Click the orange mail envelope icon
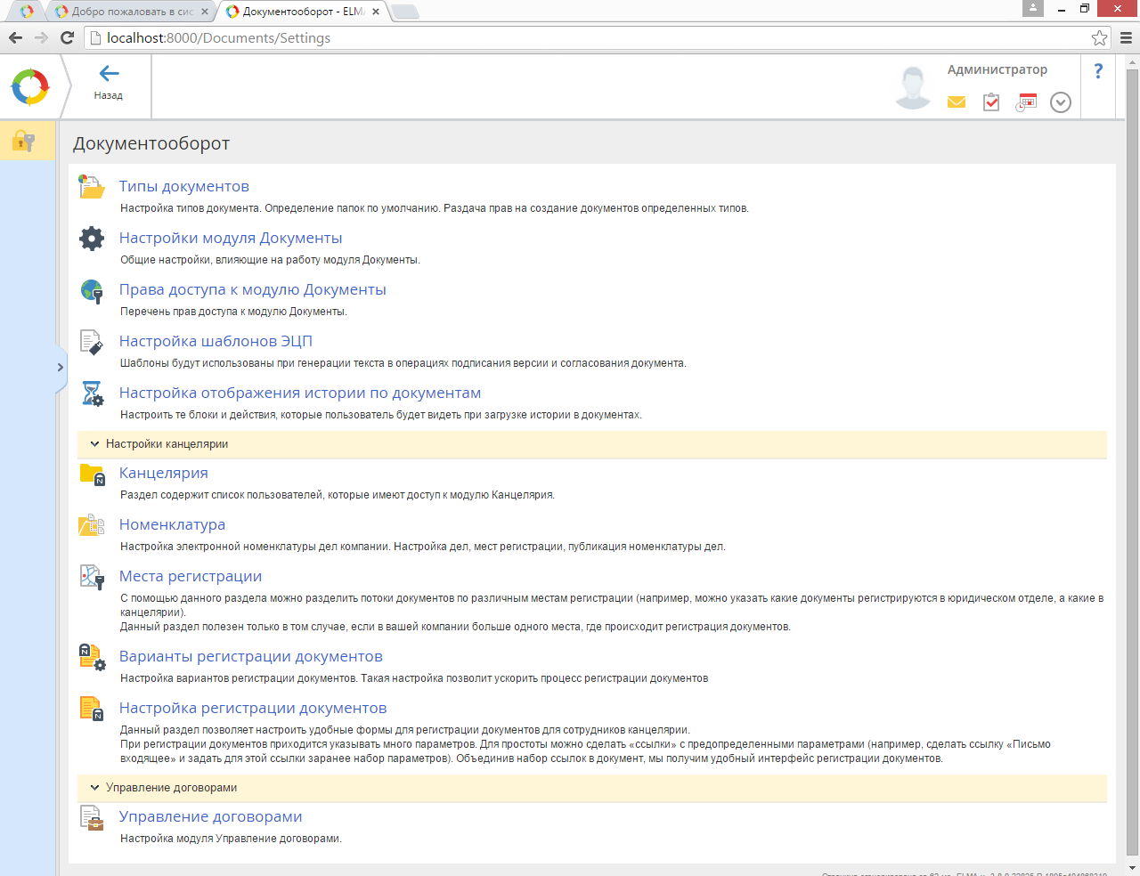 [x=957, y=102]
